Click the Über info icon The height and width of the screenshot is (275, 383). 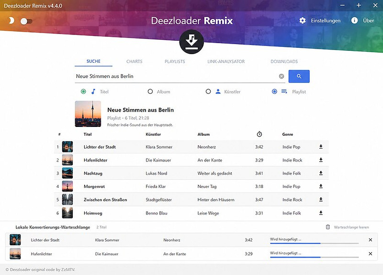[354, 21]
